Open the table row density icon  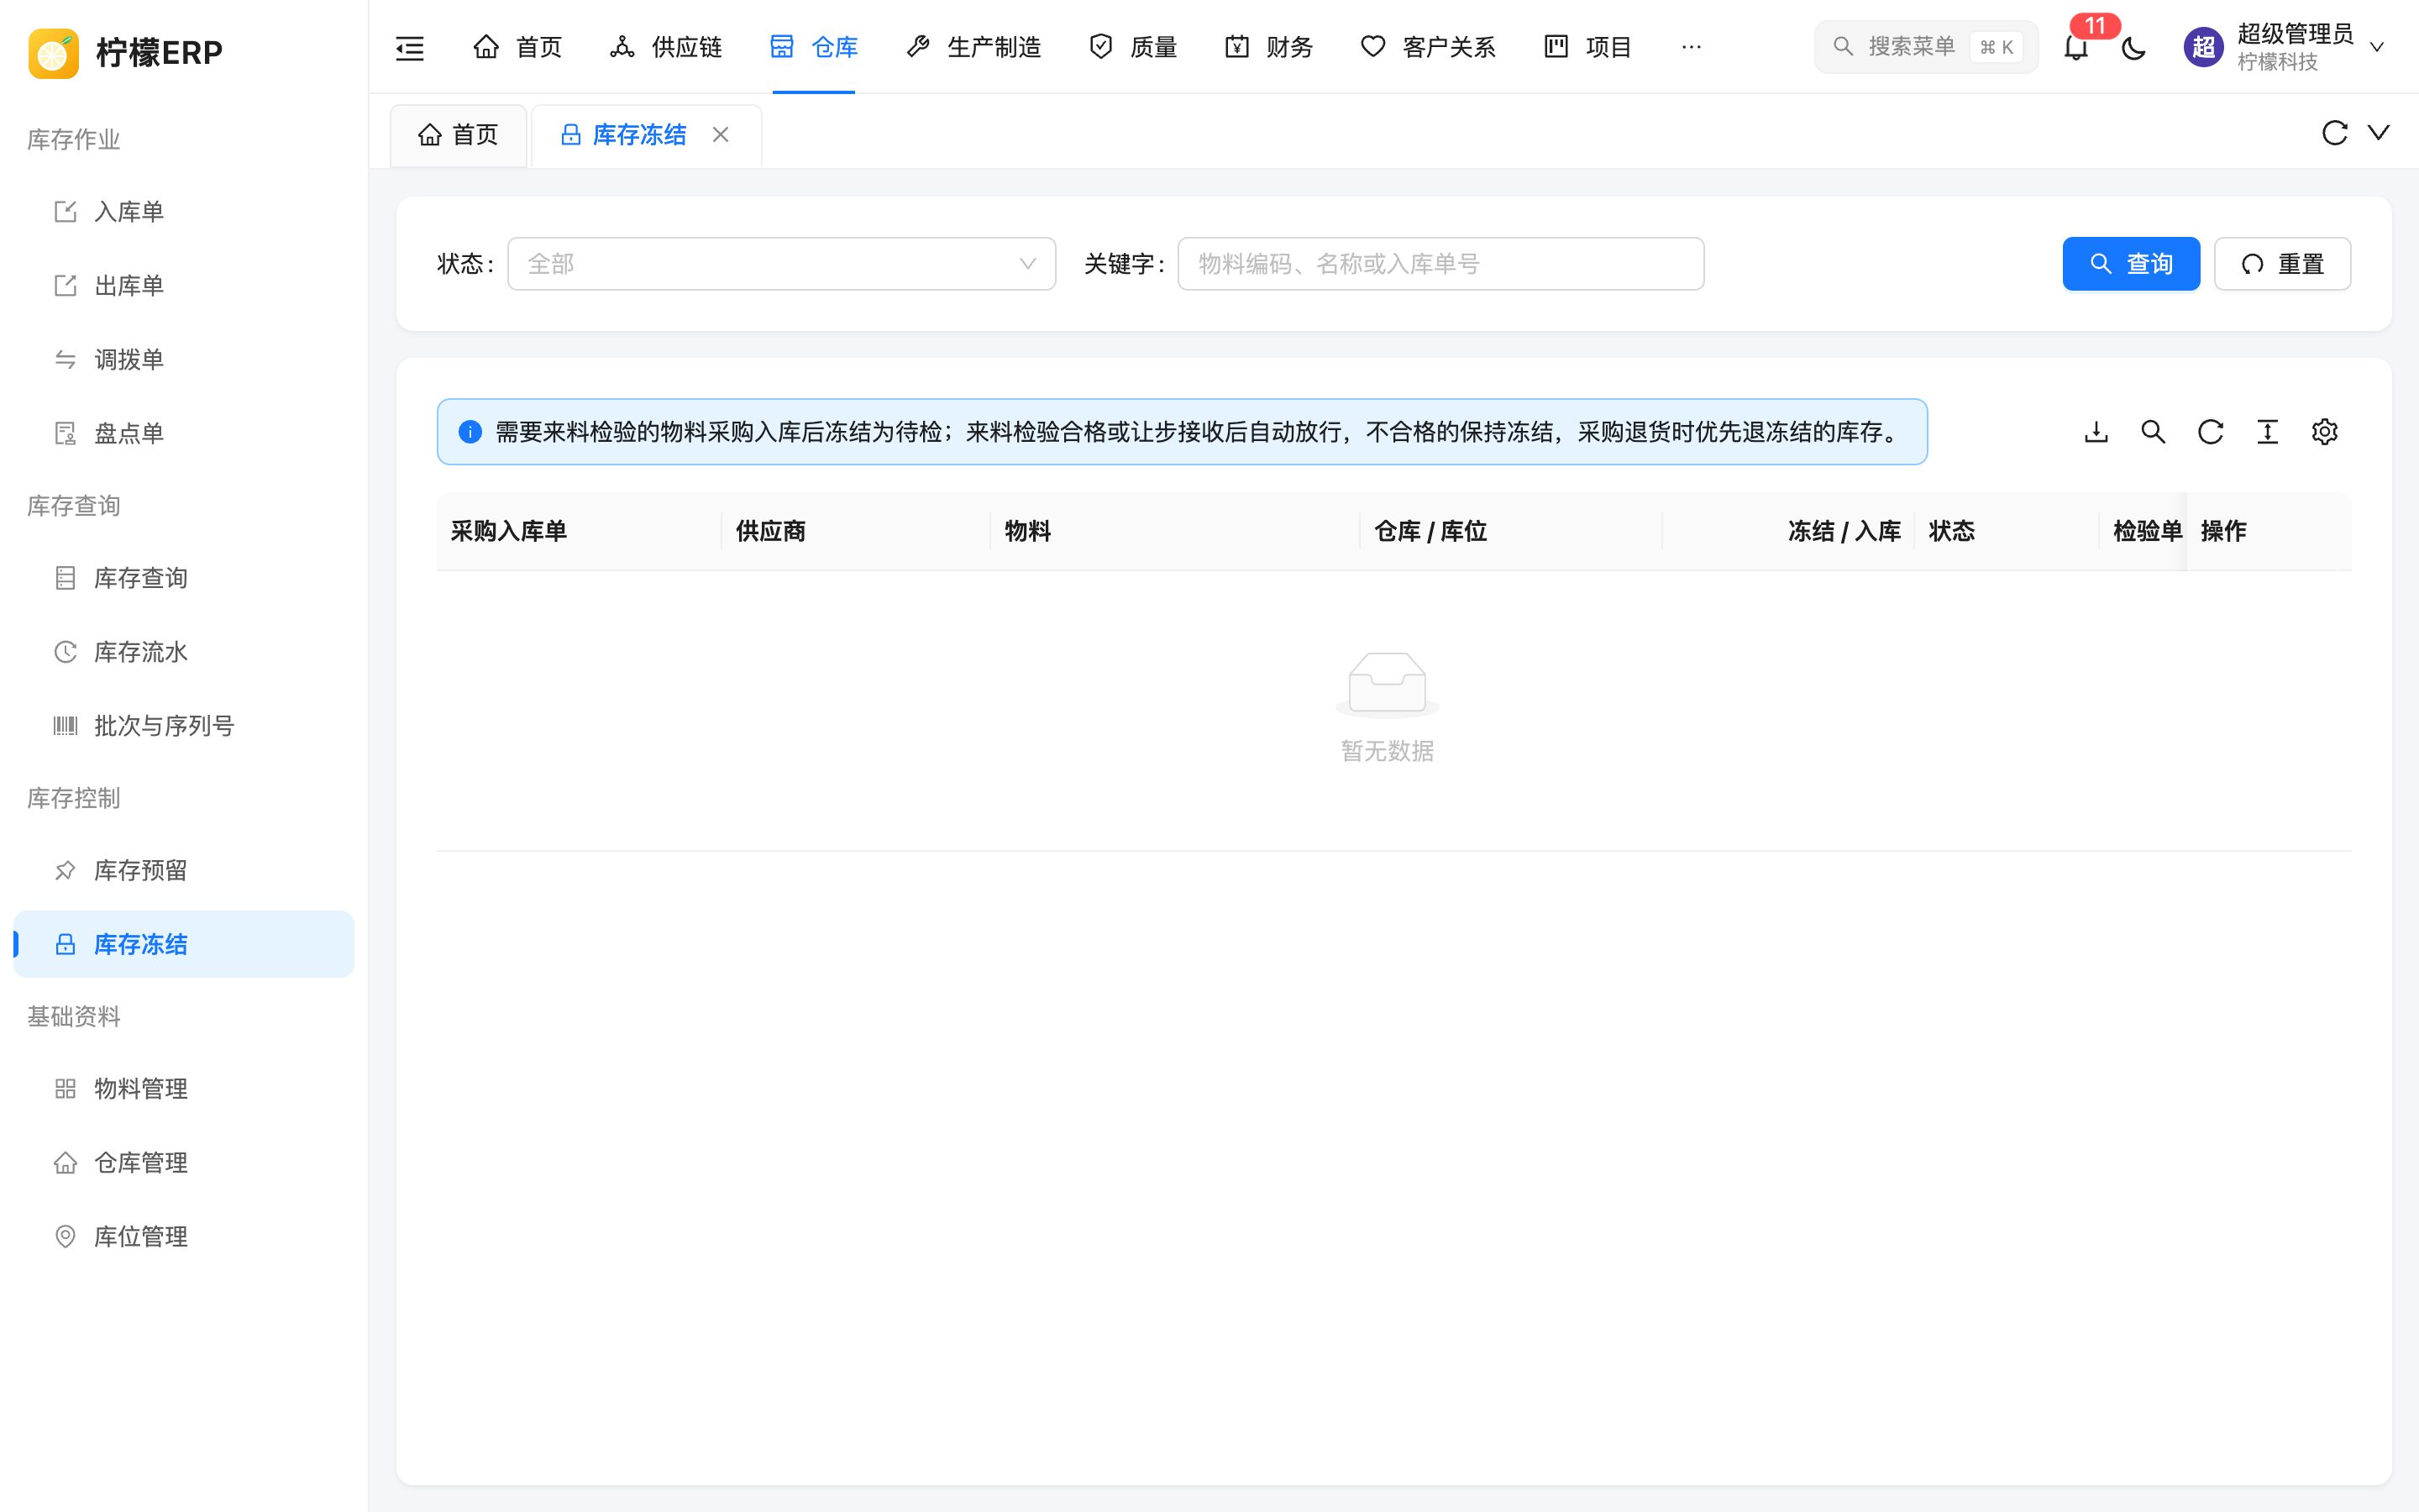(x=2267, y=432)
